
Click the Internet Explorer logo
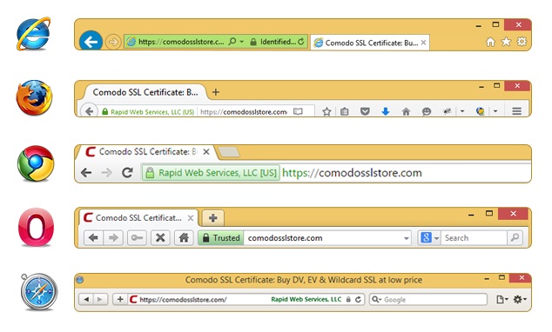point(34,34)
